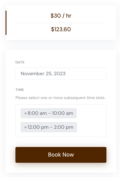
Task: Click the $123.60 total price
Action: coord(61,29)
